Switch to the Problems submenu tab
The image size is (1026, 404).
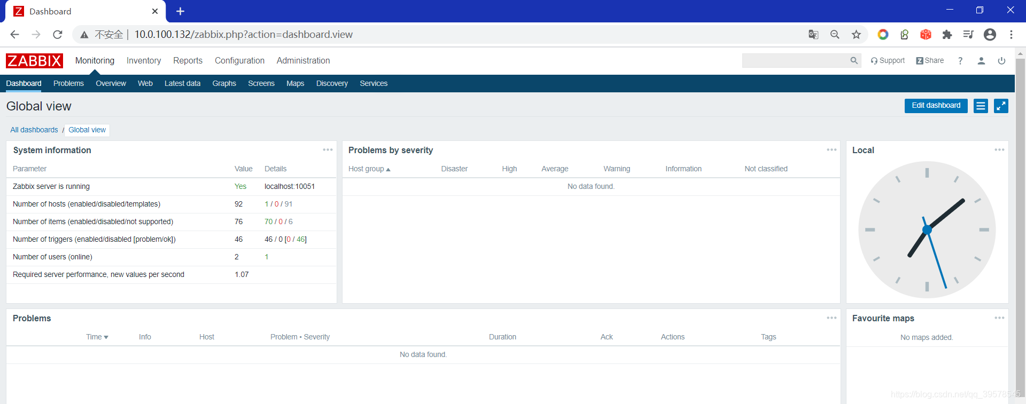coord(68,83)
